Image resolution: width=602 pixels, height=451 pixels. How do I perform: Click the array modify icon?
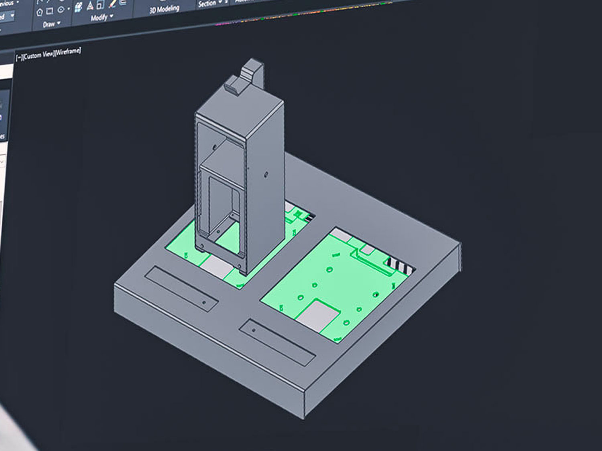pyautogui.click(x=79, y=7)
